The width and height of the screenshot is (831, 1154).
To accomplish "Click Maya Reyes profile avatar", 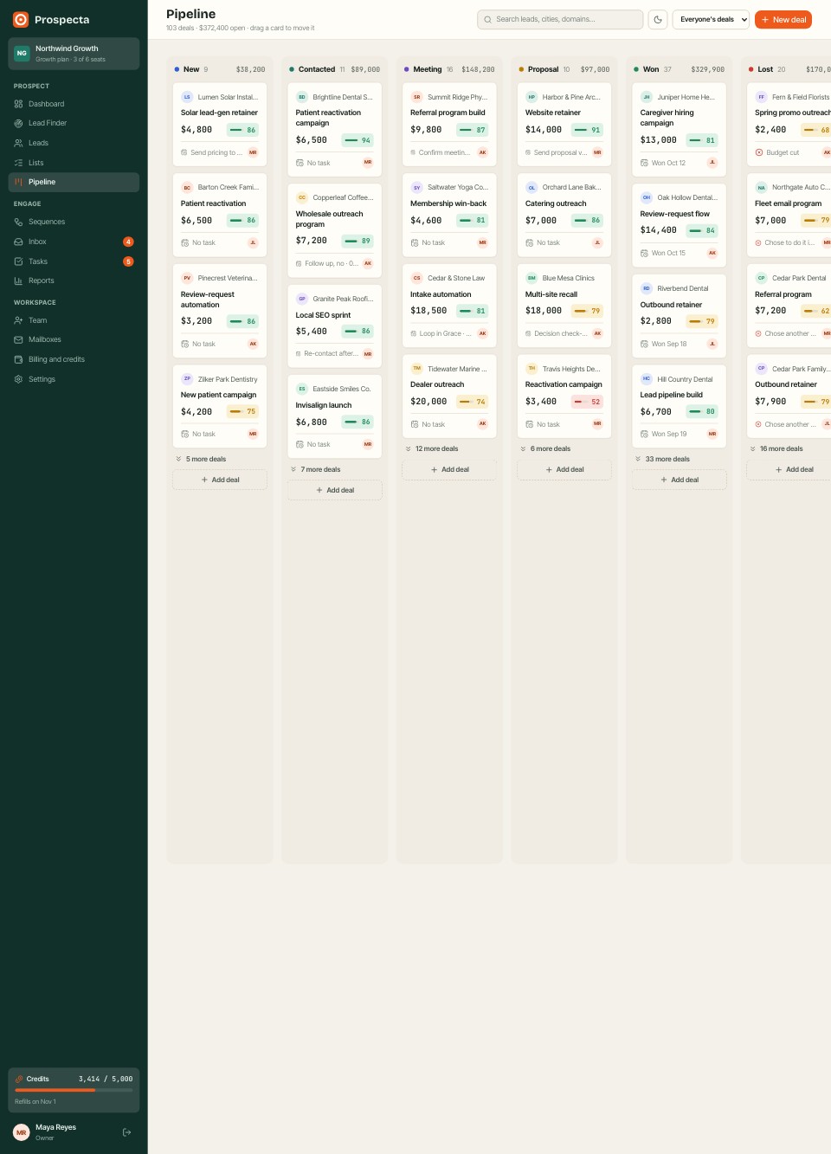I will [22, 1132].
